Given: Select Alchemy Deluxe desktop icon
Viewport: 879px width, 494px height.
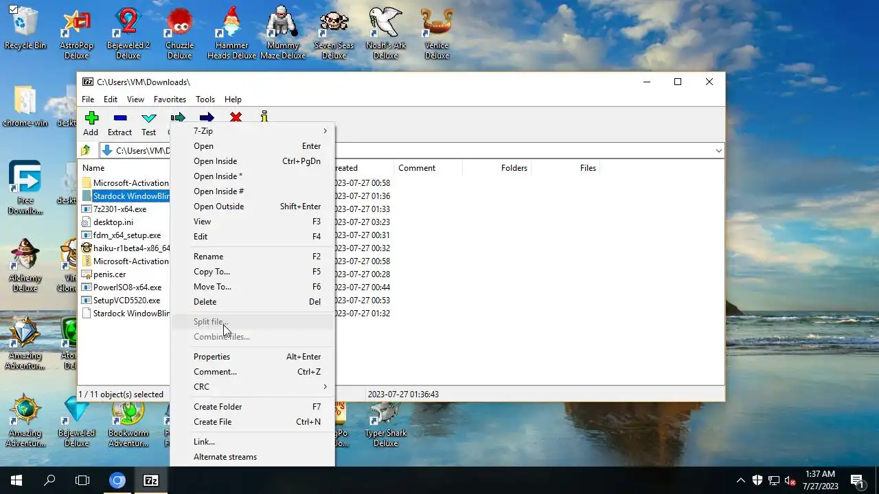Looking at the screenshot, I should 25,266.
